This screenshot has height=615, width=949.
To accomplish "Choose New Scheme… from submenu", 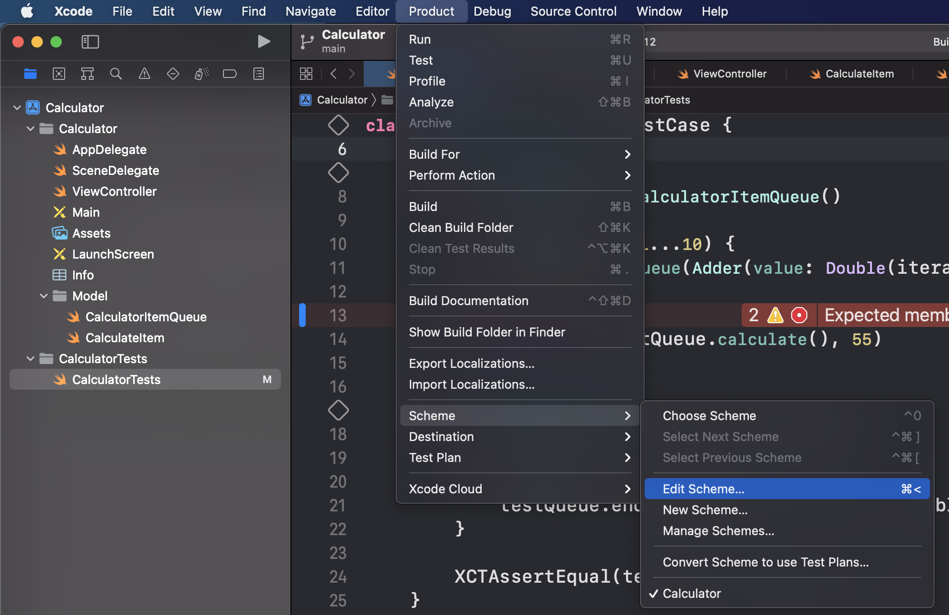I will [x=787, y=510].
